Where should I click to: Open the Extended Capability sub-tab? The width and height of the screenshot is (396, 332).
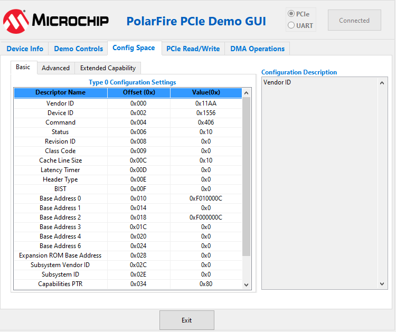click(x=108, y=68)
